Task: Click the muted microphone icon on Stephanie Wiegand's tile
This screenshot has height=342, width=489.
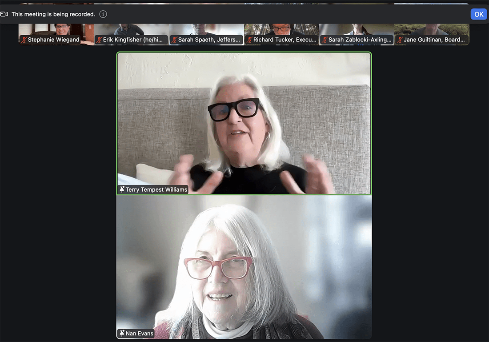Action: coord(24,40)
